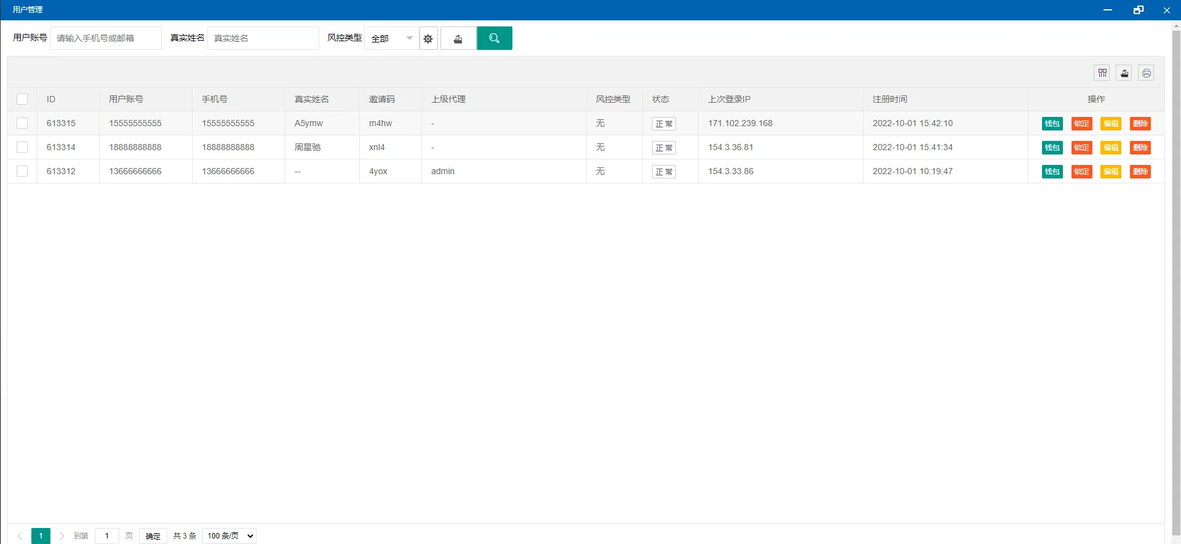This screenshot has width=1181, height=544.
Task: Click the table export icon above the table
Action: point(1124,73)
